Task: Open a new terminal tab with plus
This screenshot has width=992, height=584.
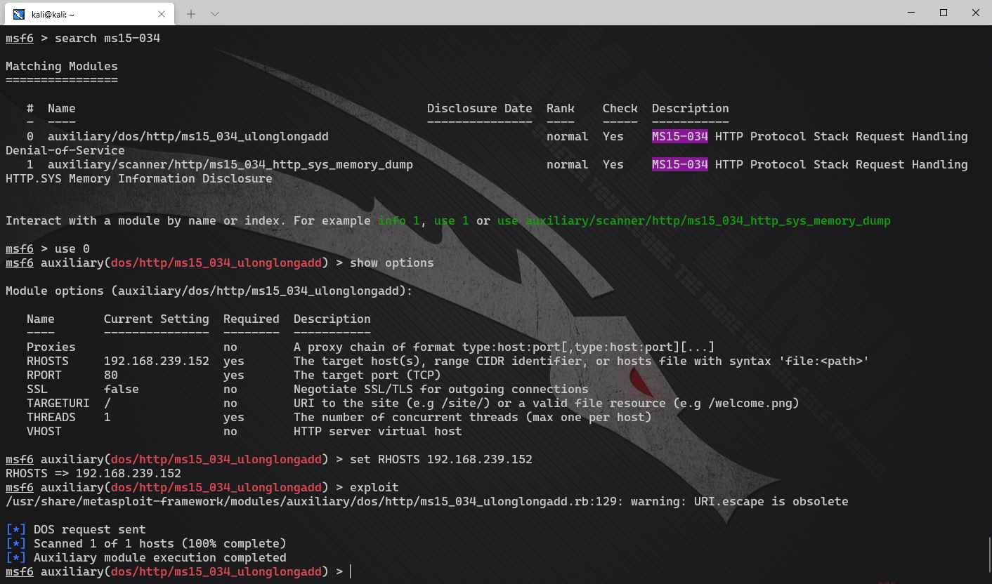Action: [x=191, y=13]
